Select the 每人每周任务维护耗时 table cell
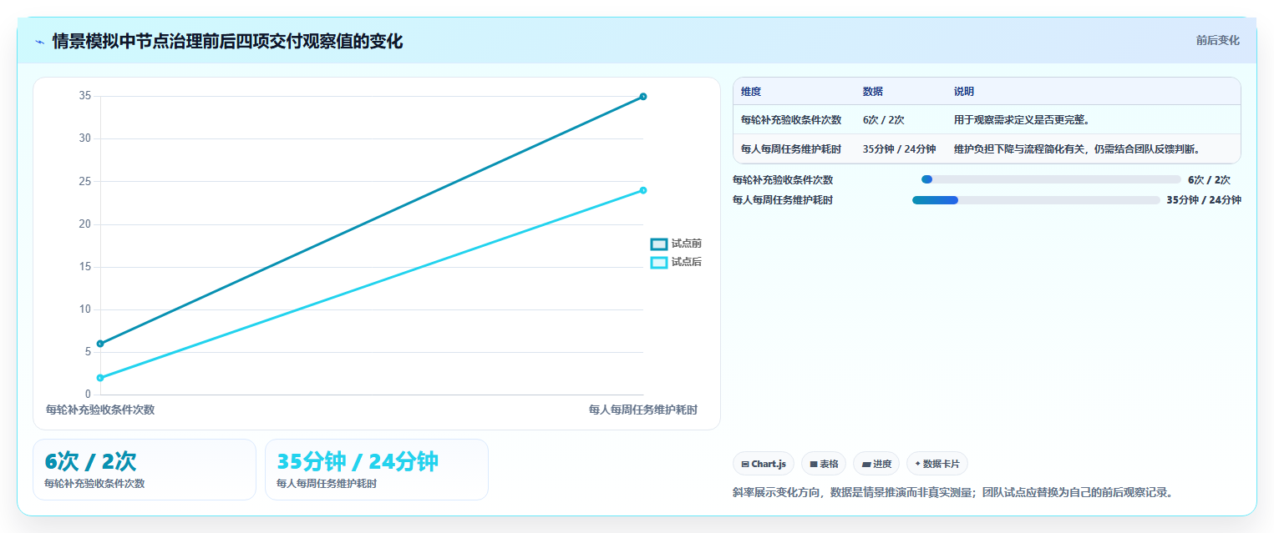 click(x=791, y=149)
